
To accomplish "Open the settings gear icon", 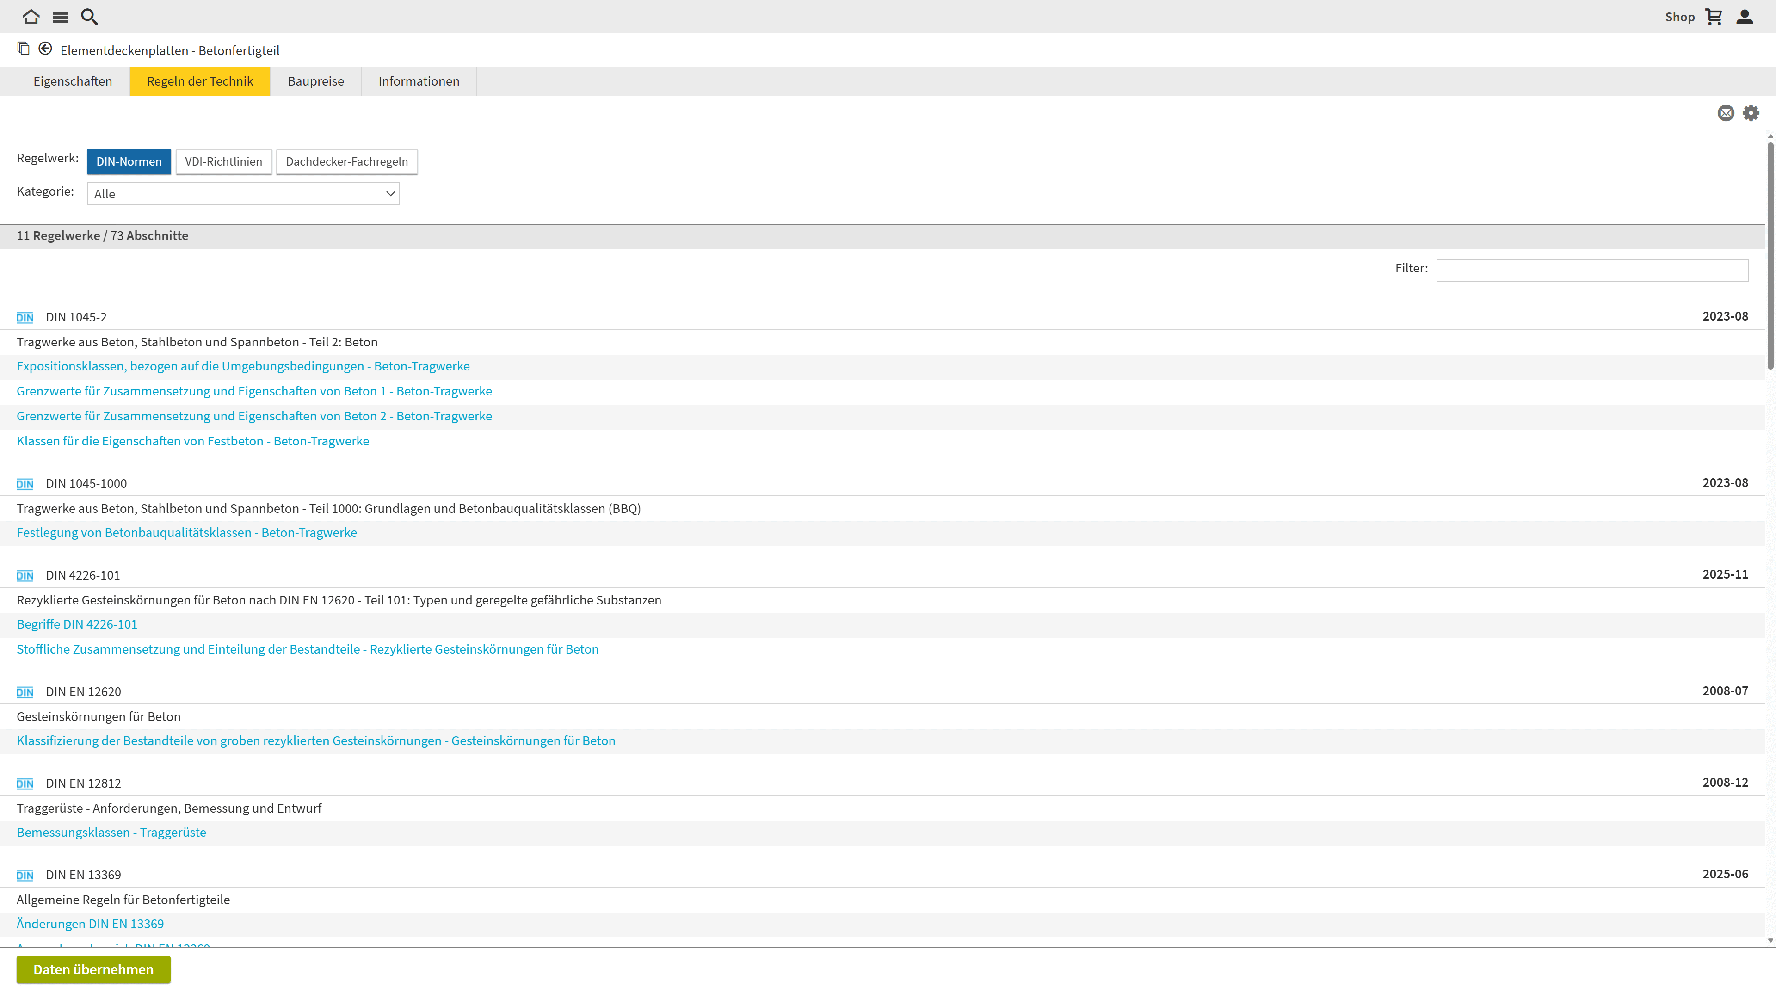I will pyautogui.click(x=1751, y=113).
